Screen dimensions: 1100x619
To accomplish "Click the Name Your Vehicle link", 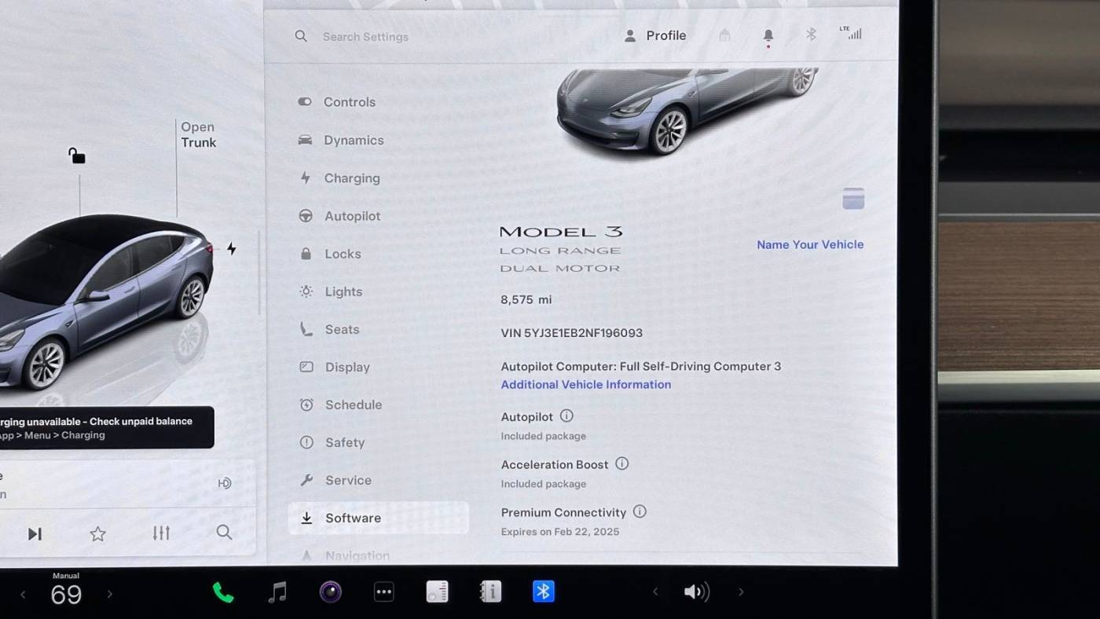I will pyautogui.click(x=810, y=244).
